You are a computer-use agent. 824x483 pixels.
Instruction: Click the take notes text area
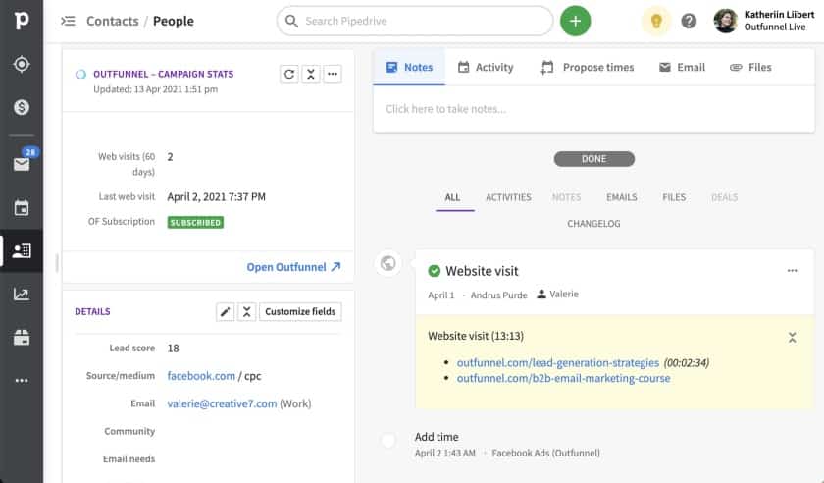point(593,109)
